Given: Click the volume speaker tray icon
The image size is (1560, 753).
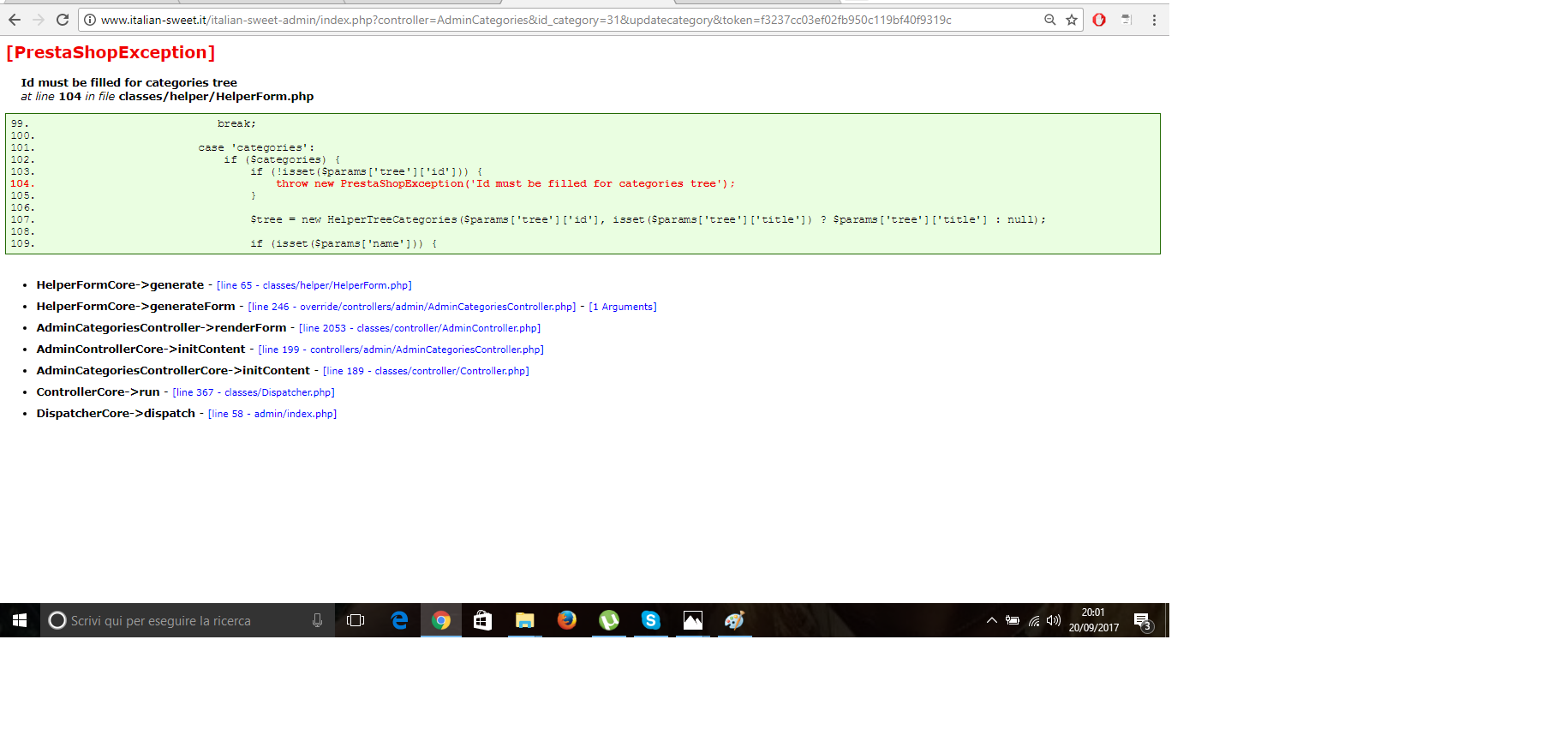Looking at the screenshot, I should pyautogui.click(x=1054, y=620).
